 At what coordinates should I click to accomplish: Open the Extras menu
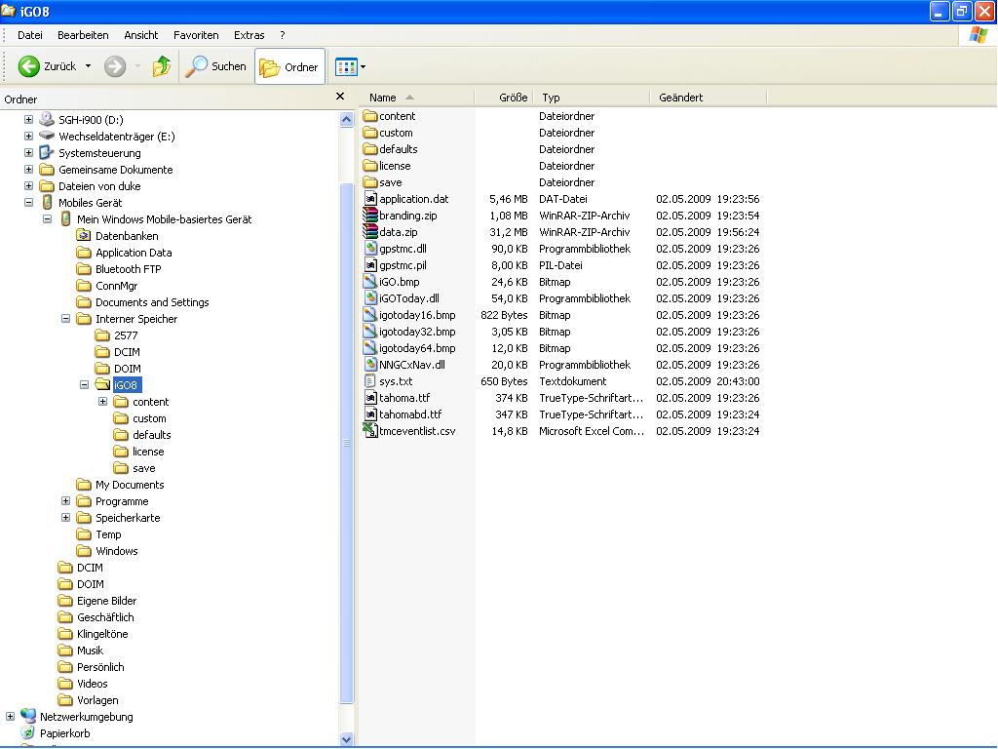pos(249,35)
